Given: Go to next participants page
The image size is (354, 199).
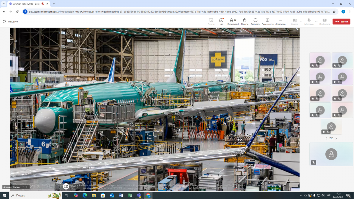Looking at the screenshot, I should tap(336, 138).
